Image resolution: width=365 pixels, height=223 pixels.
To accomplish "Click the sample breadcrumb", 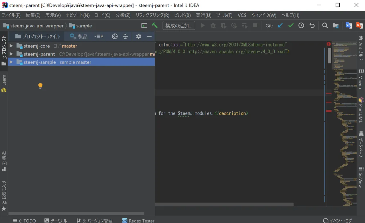I will click(x=81, y=26).
